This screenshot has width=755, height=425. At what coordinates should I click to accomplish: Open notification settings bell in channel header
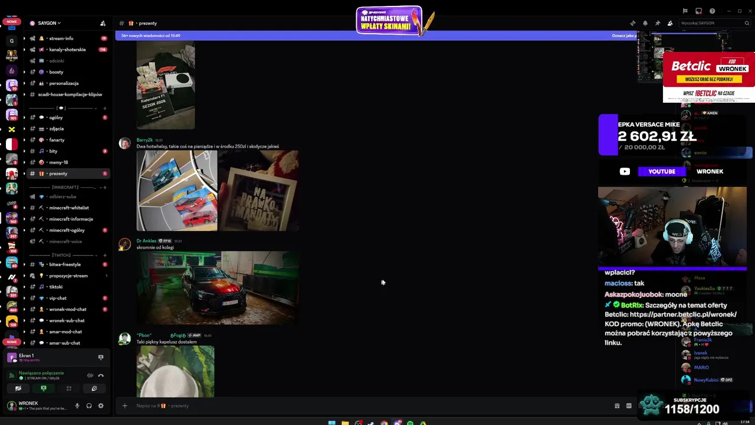coord(645,23)
